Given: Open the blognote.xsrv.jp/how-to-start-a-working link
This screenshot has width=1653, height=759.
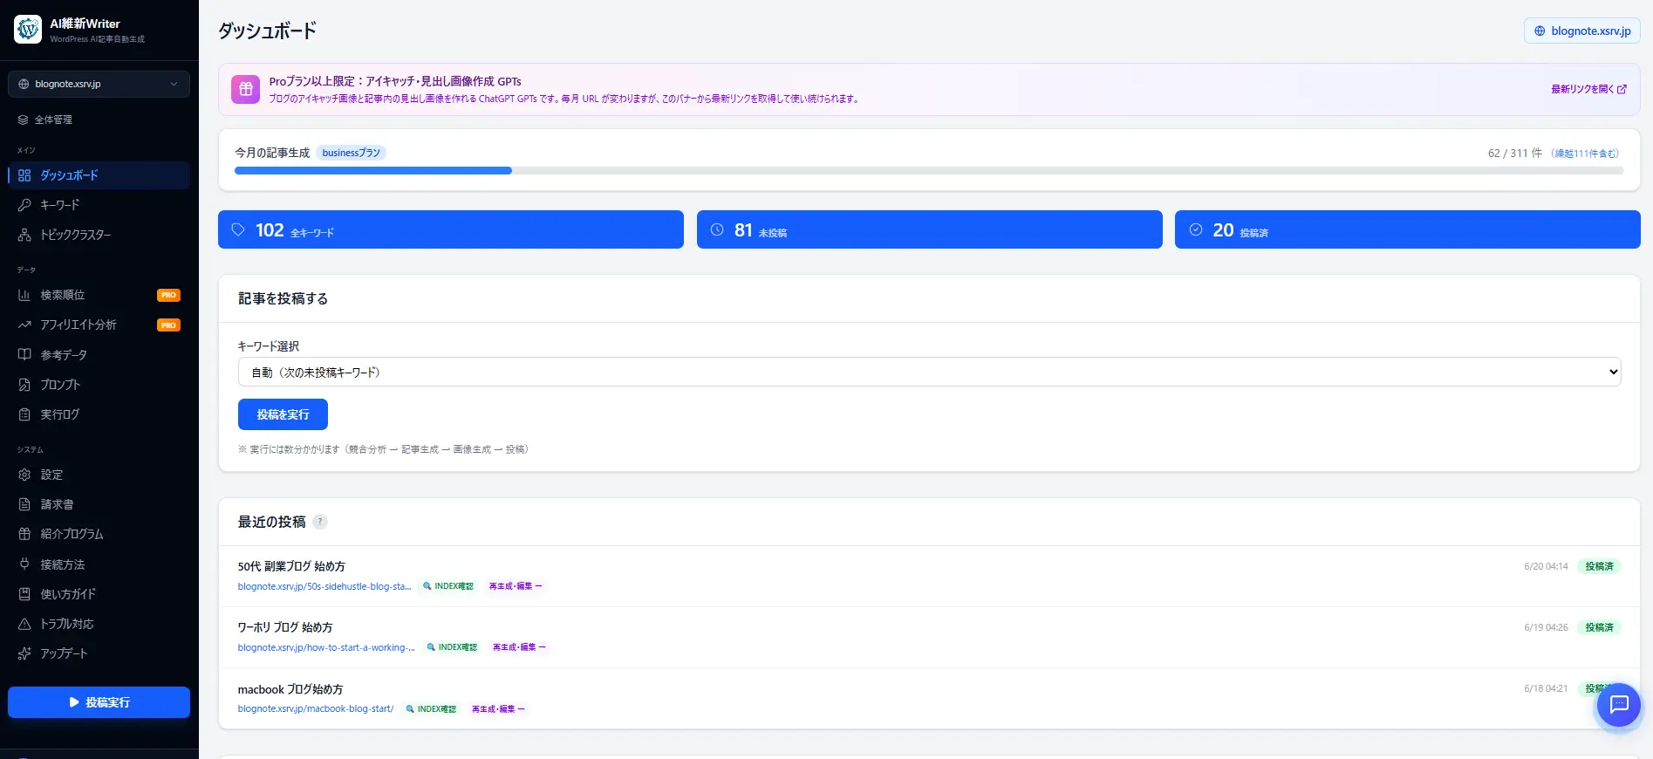Looking at the screenshot, I should pyautogui.click(x=326, y=647).
